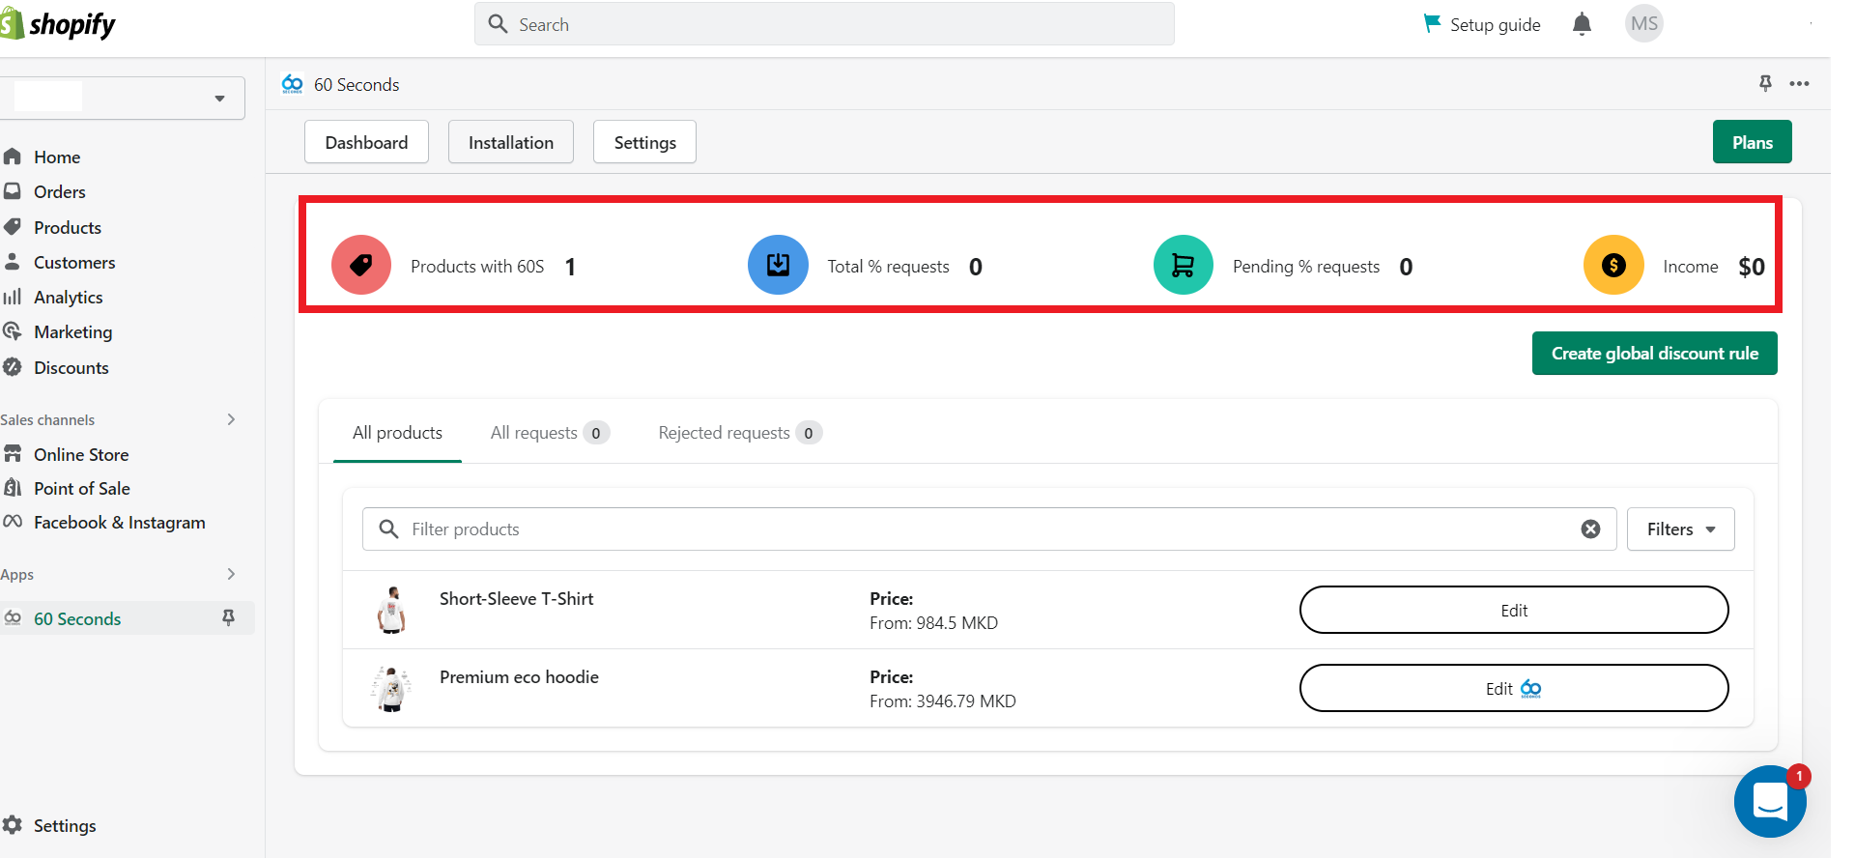1855x858 pixels.
Task: Open the Online Store channel
Action: [81, 455]
